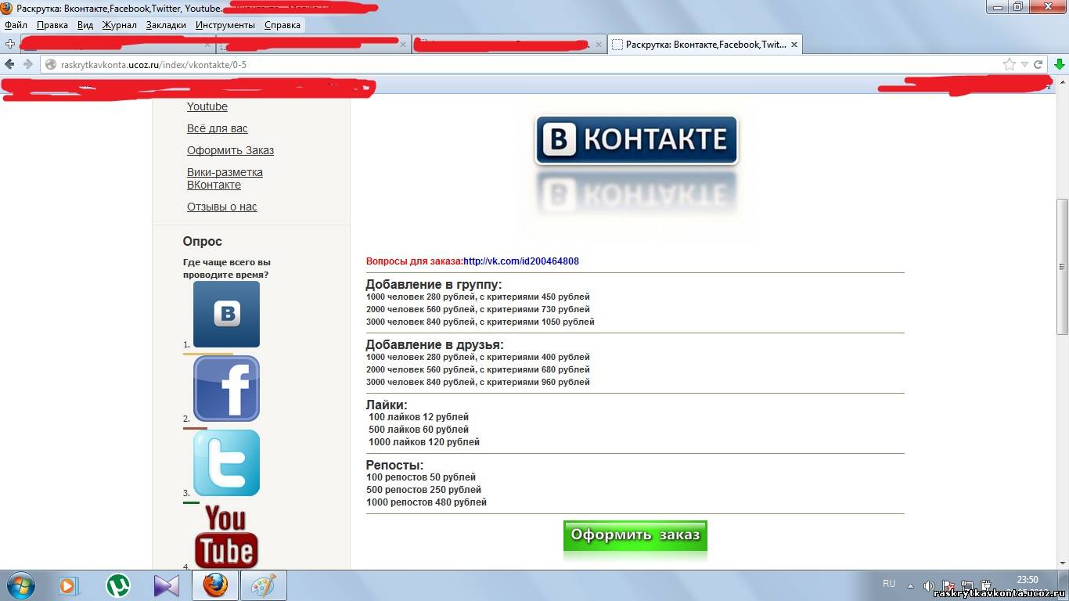Click the green Оформить заказ button
Screen dimensions: 1069x601
635,536
